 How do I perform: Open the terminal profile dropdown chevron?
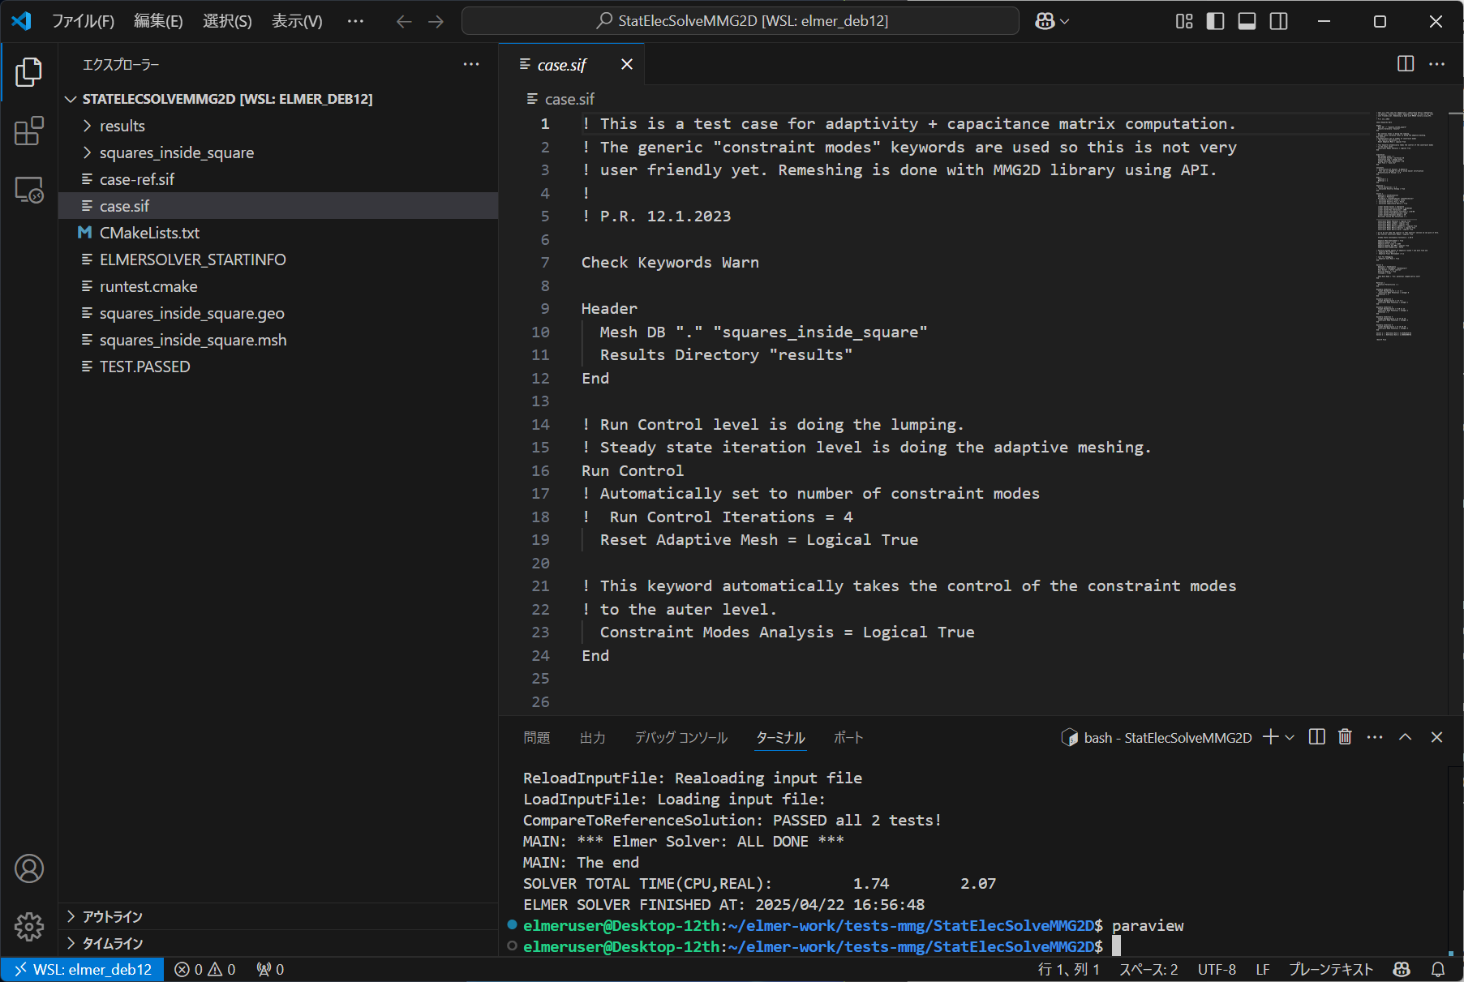(1288, 737)
